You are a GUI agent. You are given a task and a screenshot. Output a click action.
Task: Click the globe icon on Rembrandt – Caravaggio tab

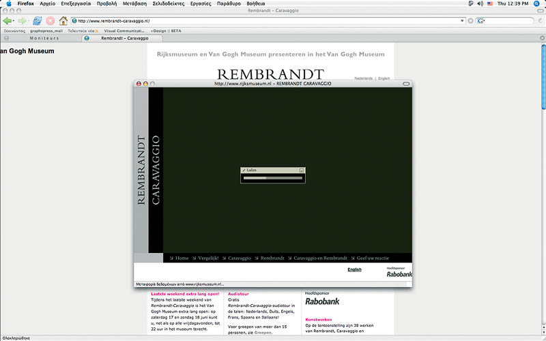pos(87,38)
